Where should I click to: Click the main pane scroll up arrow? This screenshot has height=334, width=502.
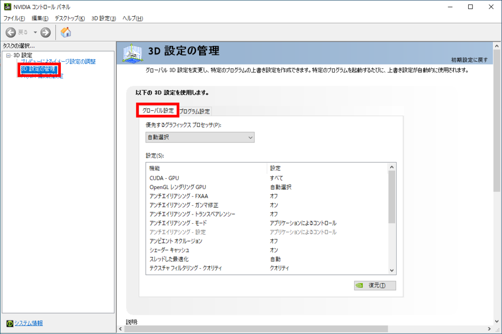[497, 46]
